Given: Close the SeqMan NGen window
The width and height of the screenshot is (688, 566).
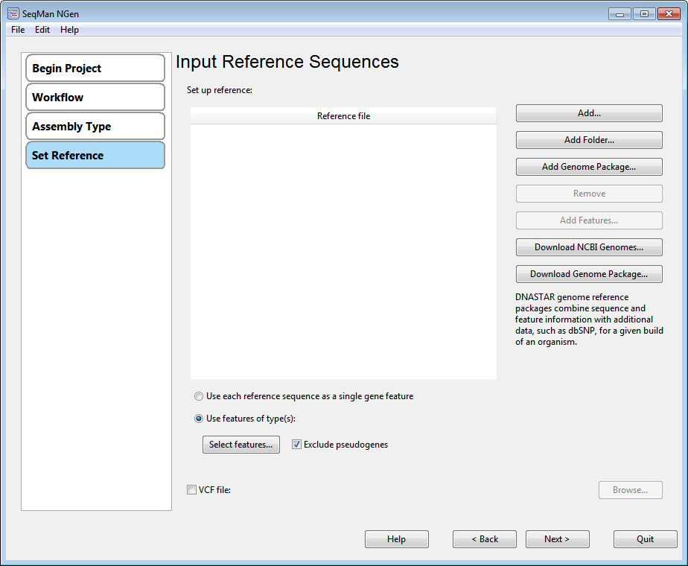Looking at the screenshot, I should point(669,14).
